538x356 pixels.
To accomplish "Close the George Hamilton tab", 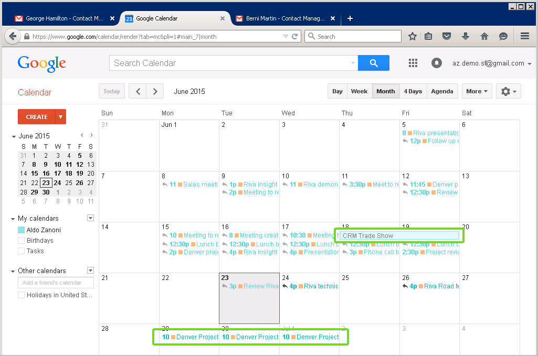I will pos(112,18).
